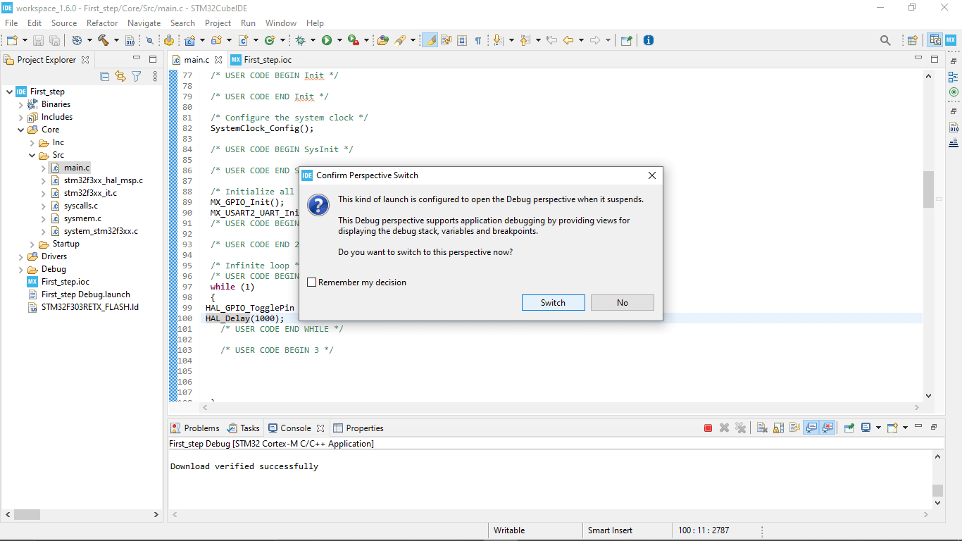Open the Debug button dropdown arrow
Image resolution: width=962 pixels, height=541 pixels.
pyautogui.click(x=313, y=40)
